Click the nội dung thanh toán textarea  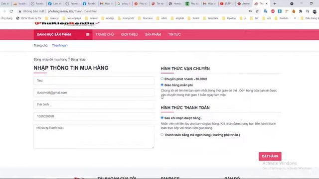pyautogui.click(x=94, y=136)
